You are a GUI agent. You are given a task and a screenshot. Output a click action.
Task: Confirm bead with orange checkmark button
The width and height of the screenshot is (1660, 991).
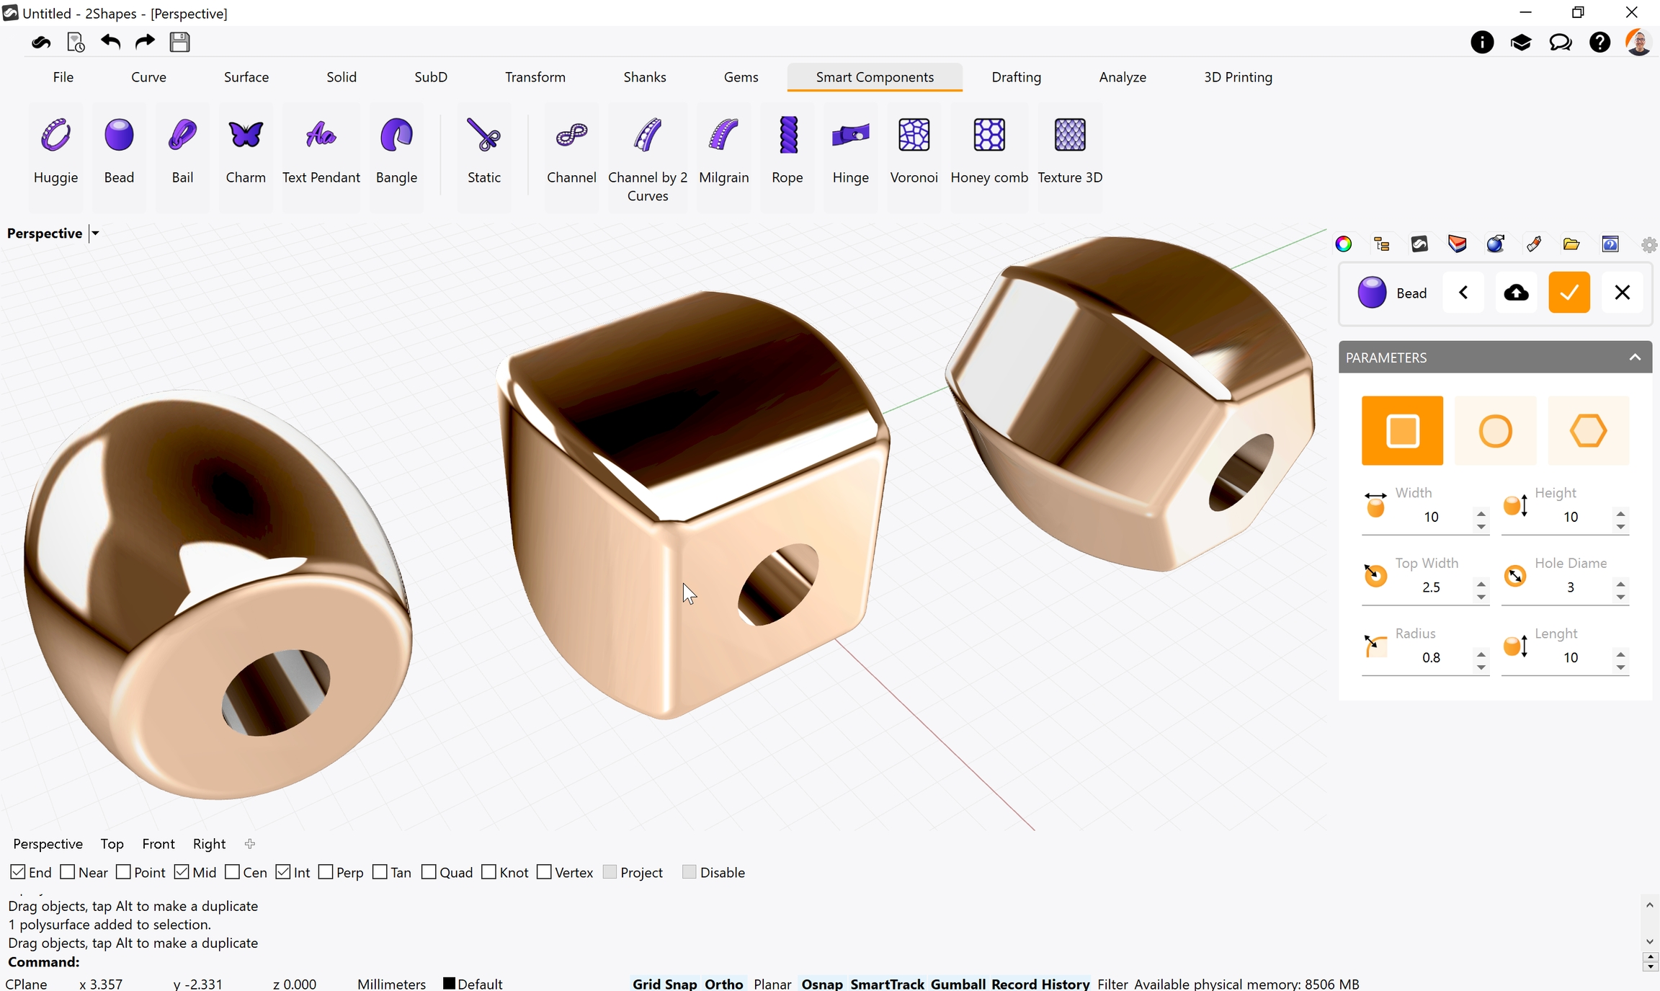click(1568, 293)
